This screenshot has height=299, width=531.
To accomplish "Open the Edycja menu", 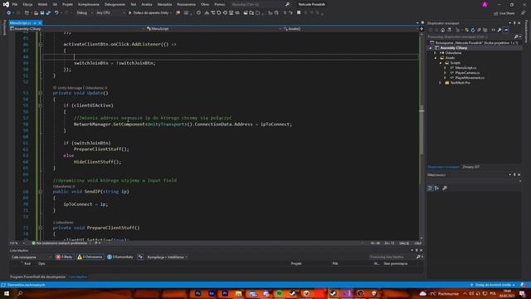I will pos(27,4).
